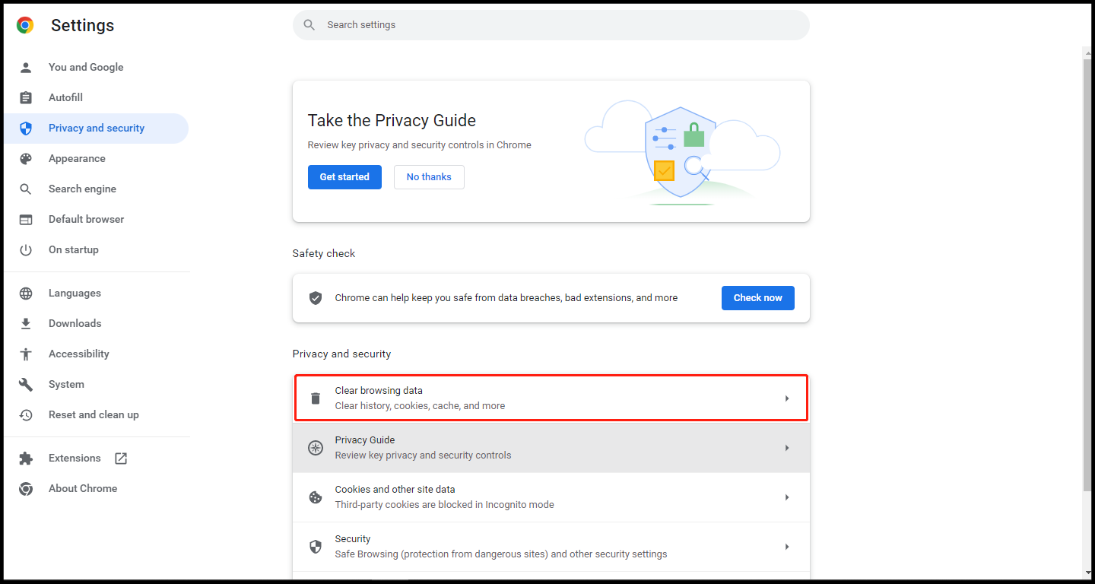Dismiss the Privacy Guide with No thanks
This screenshot has width=1095, height=584.
[429, 177]
